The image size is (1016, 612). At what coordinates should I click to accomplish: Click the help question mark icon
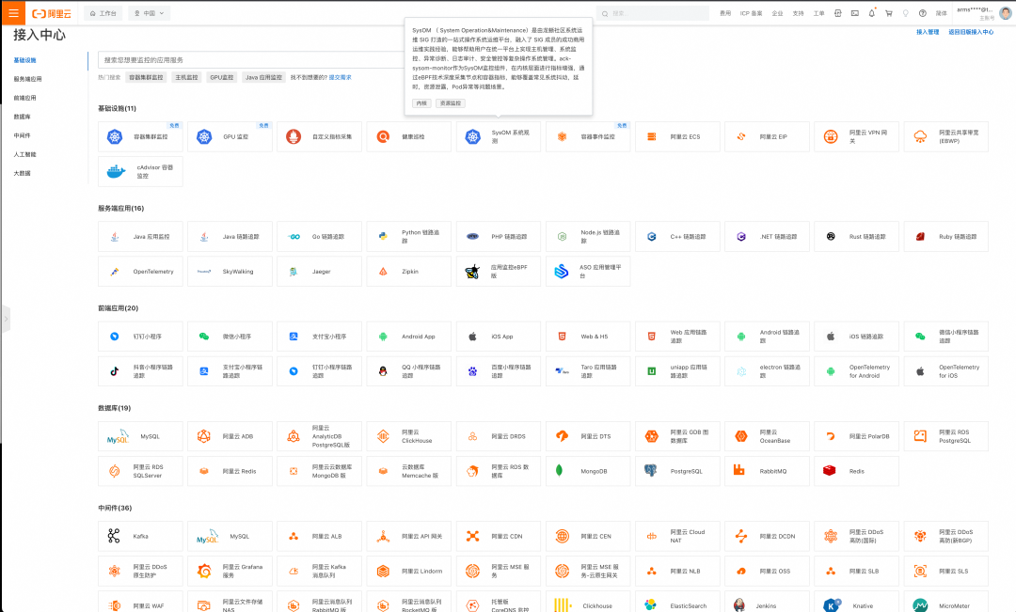(x=923, y=13)
